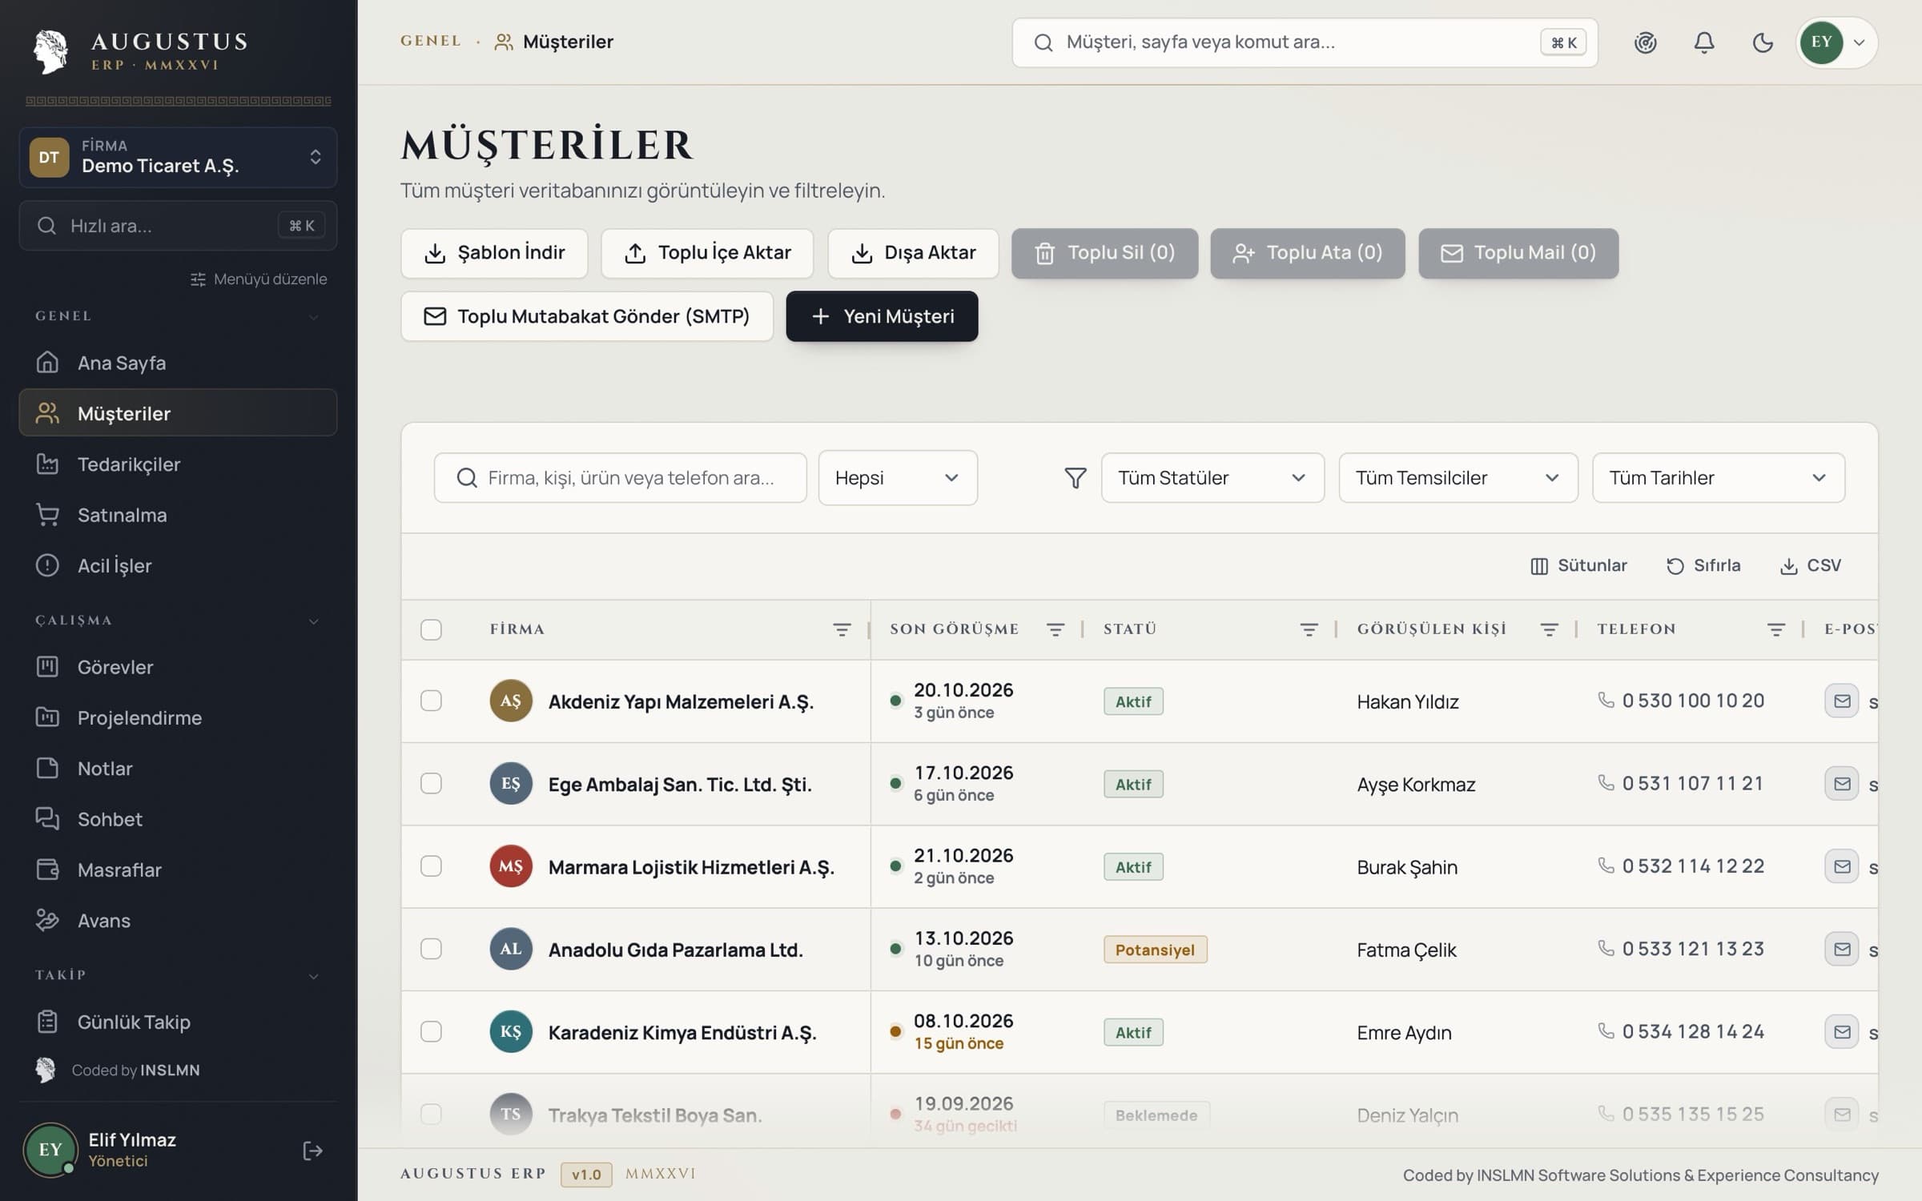Open the notifications bell icon
Image resolution: width=1922 pixels, height=1201 pixels.
[x=1703, y=42]
